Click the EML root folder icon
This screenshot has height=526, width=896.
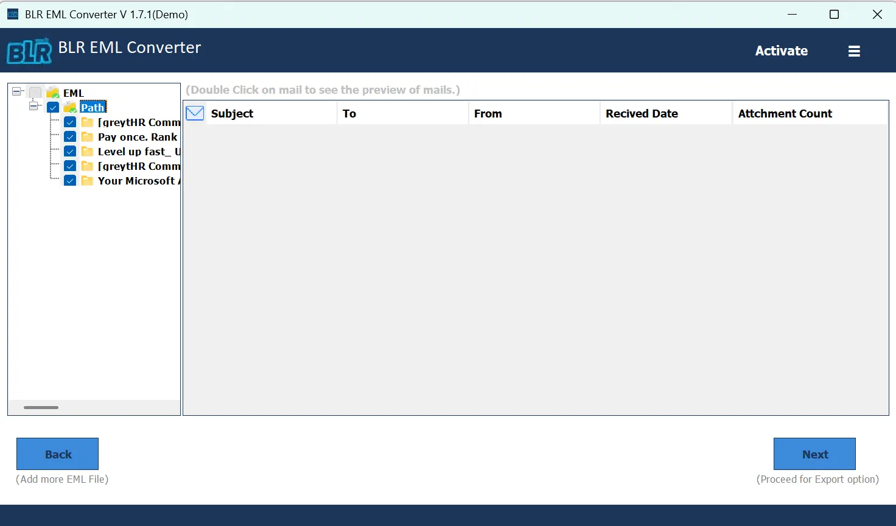[x=53, y=93]
